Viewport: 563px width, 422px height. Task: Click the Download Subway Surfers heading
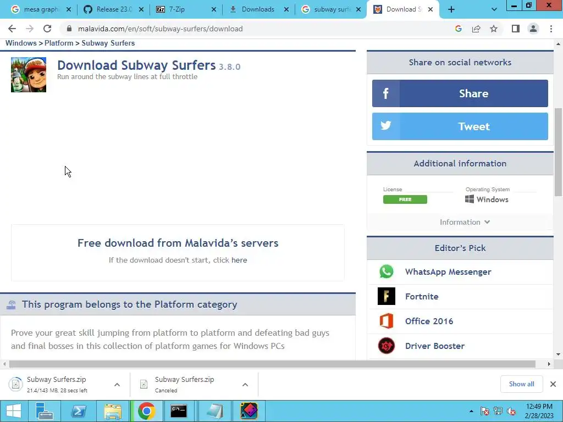pyautogui.click(x=136, y=65)
